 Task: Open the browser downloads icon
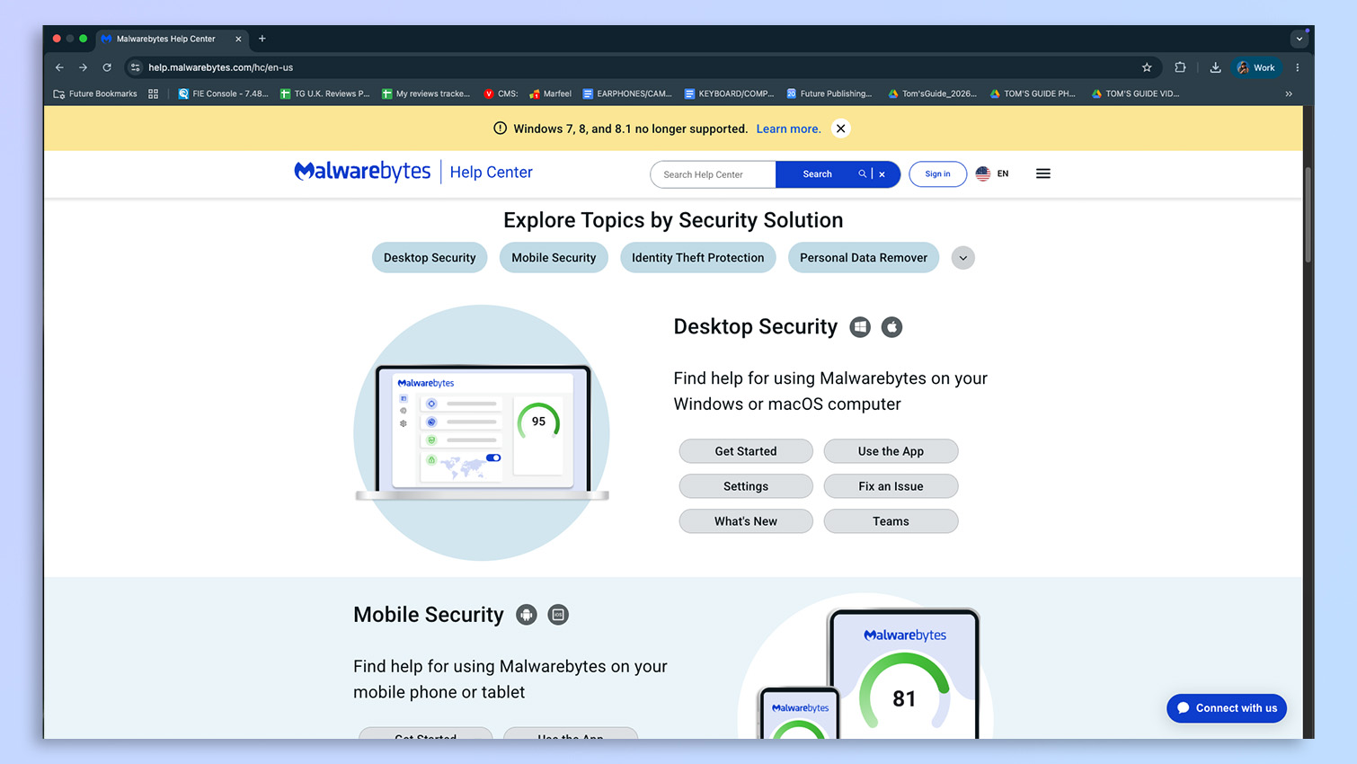(x=1215, y=67)
